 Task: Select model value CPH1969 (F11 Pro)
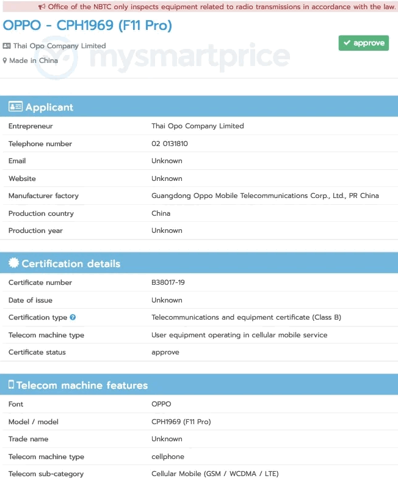(181, 422)
